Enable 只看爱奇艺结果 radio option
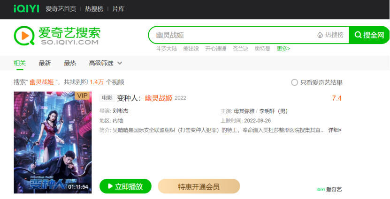The height and width of the screenshot is (199, 390). [294, 82]
